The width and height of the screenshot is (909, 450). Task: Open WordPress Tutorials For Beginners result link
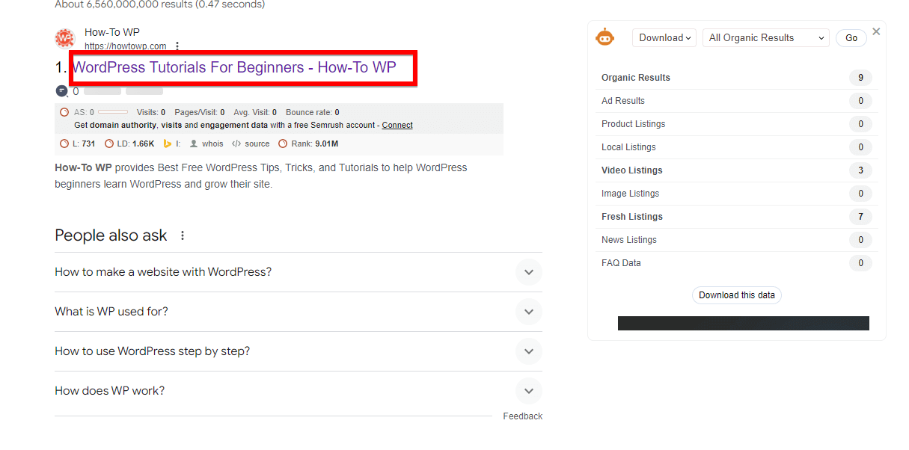pos(234,67)
